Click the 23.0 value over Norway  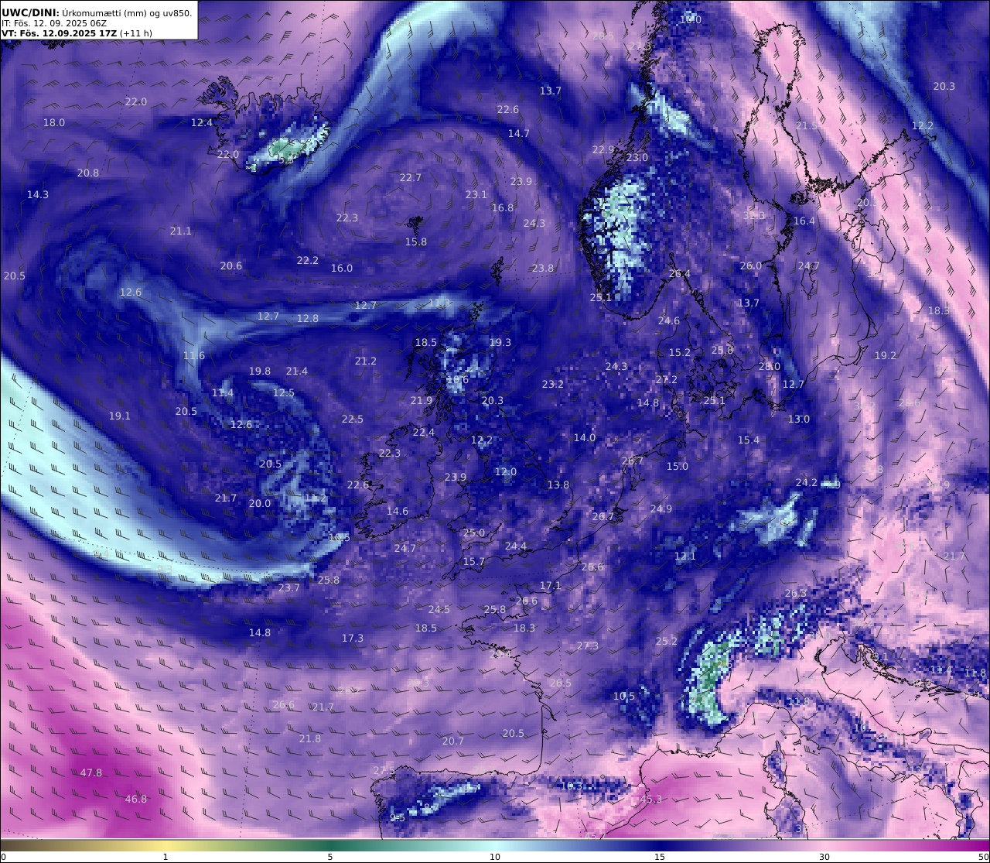(x=637, y=158)
